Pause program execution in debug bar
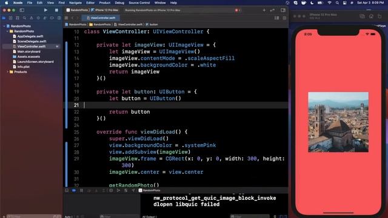388x218 pixels. point(81,190)
